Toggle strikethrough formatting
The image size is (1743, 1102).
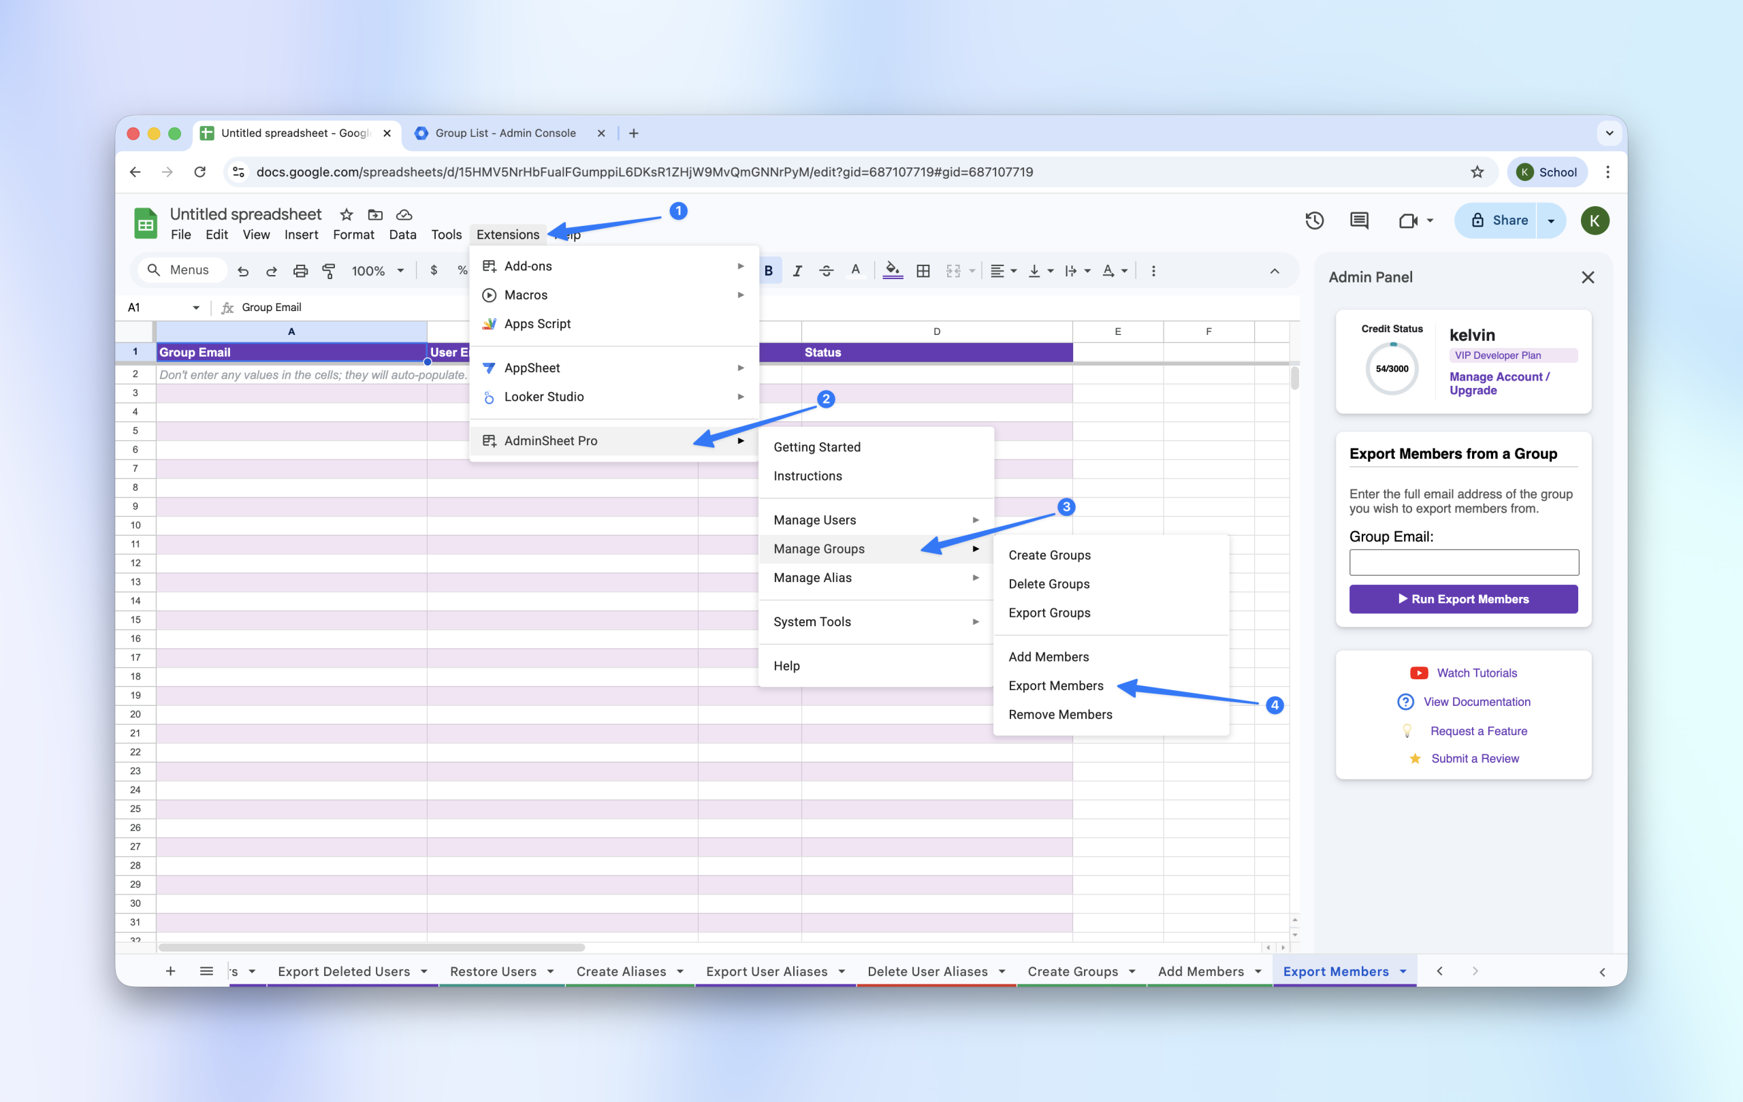click(x=826, y=271)
